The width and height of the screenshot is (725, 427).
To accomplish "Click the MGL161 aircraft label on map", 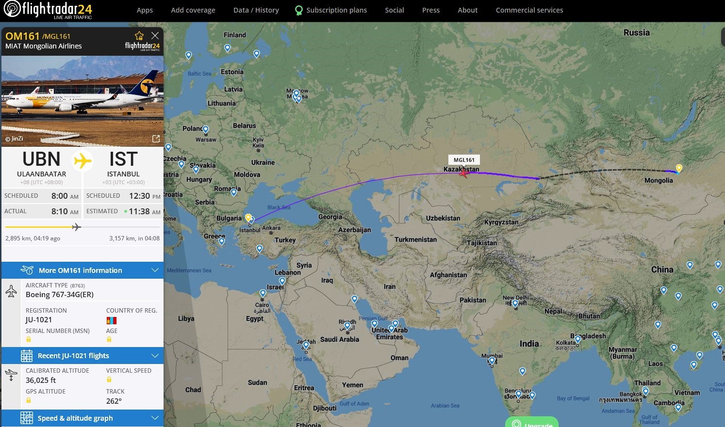I will [x=464, y=160].
